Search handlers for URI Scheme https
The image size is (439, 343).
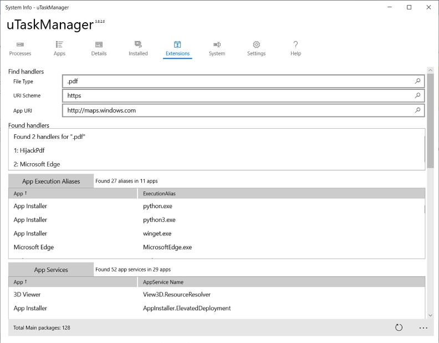pos(417,95)
